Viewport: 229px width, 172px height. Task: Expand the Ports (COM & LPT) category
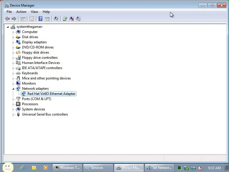[13, 99]
